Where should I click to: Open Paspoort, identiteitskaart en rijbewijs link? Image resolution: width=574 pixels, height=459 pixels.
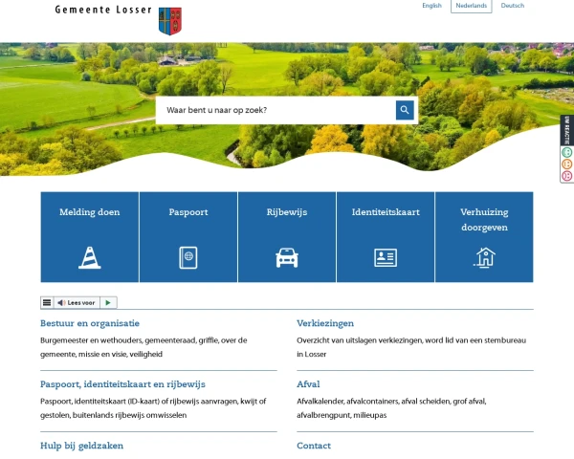tap(122, 384)
